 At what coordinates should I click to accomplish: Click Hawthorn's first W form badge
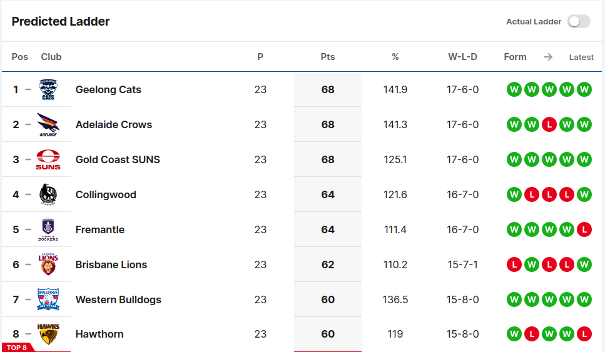514,334
